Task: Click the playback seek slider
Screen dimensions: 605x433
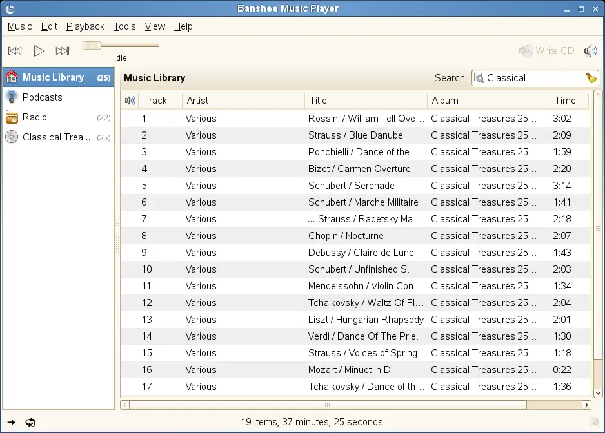Action: coord(121,46)
